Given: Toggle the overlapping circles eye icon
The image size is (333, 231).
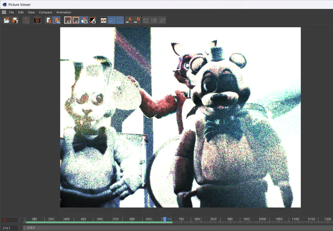Looking at the screenshot, I should coord(84,20).
